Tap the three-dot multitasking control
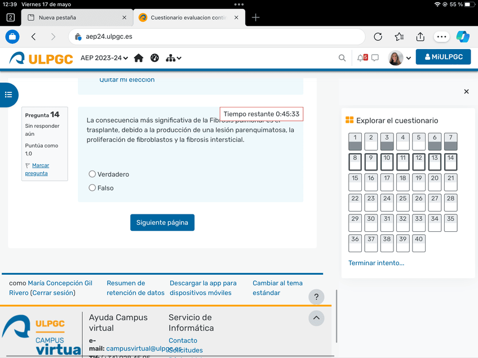The width and height of the screenshot is (478, 358). [239, 5]
